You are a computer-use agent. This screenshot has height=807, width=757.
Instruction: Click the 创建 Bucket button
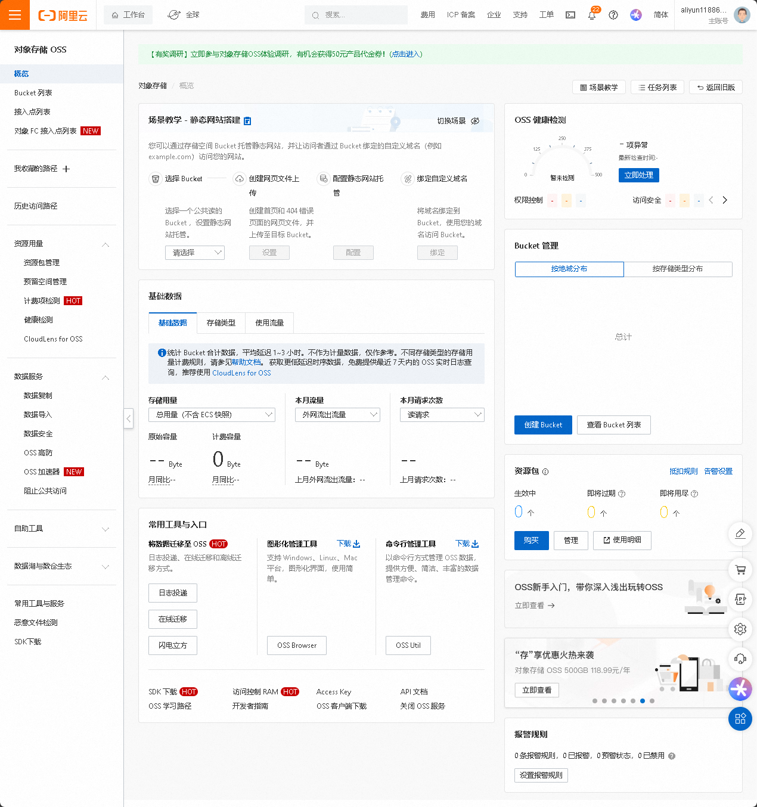click(543, 425)
